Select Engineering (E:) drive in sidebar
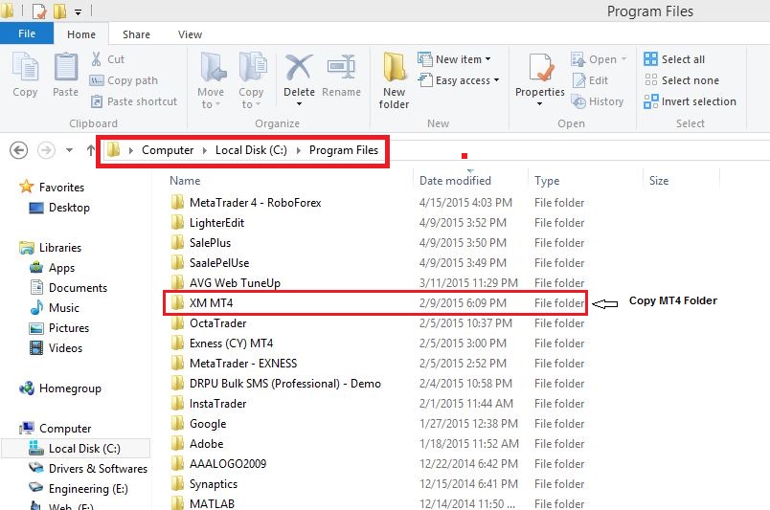 [79, 488]
